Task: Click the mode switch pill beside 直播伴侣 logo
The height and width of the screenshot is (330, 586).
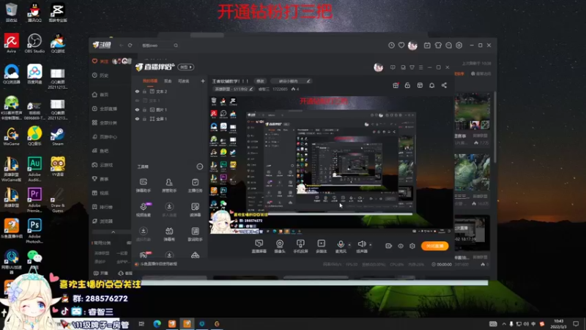Action: point(186,67)
